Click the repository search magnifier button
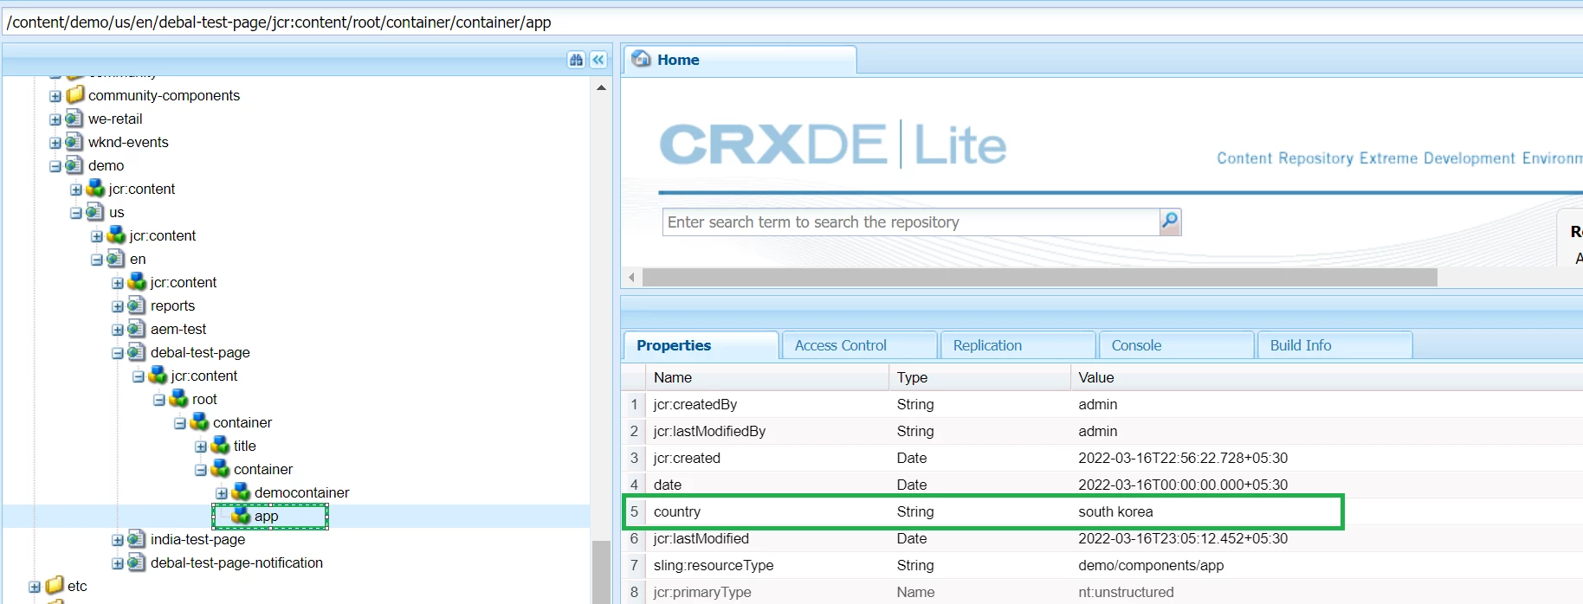 coord(1170,222)
